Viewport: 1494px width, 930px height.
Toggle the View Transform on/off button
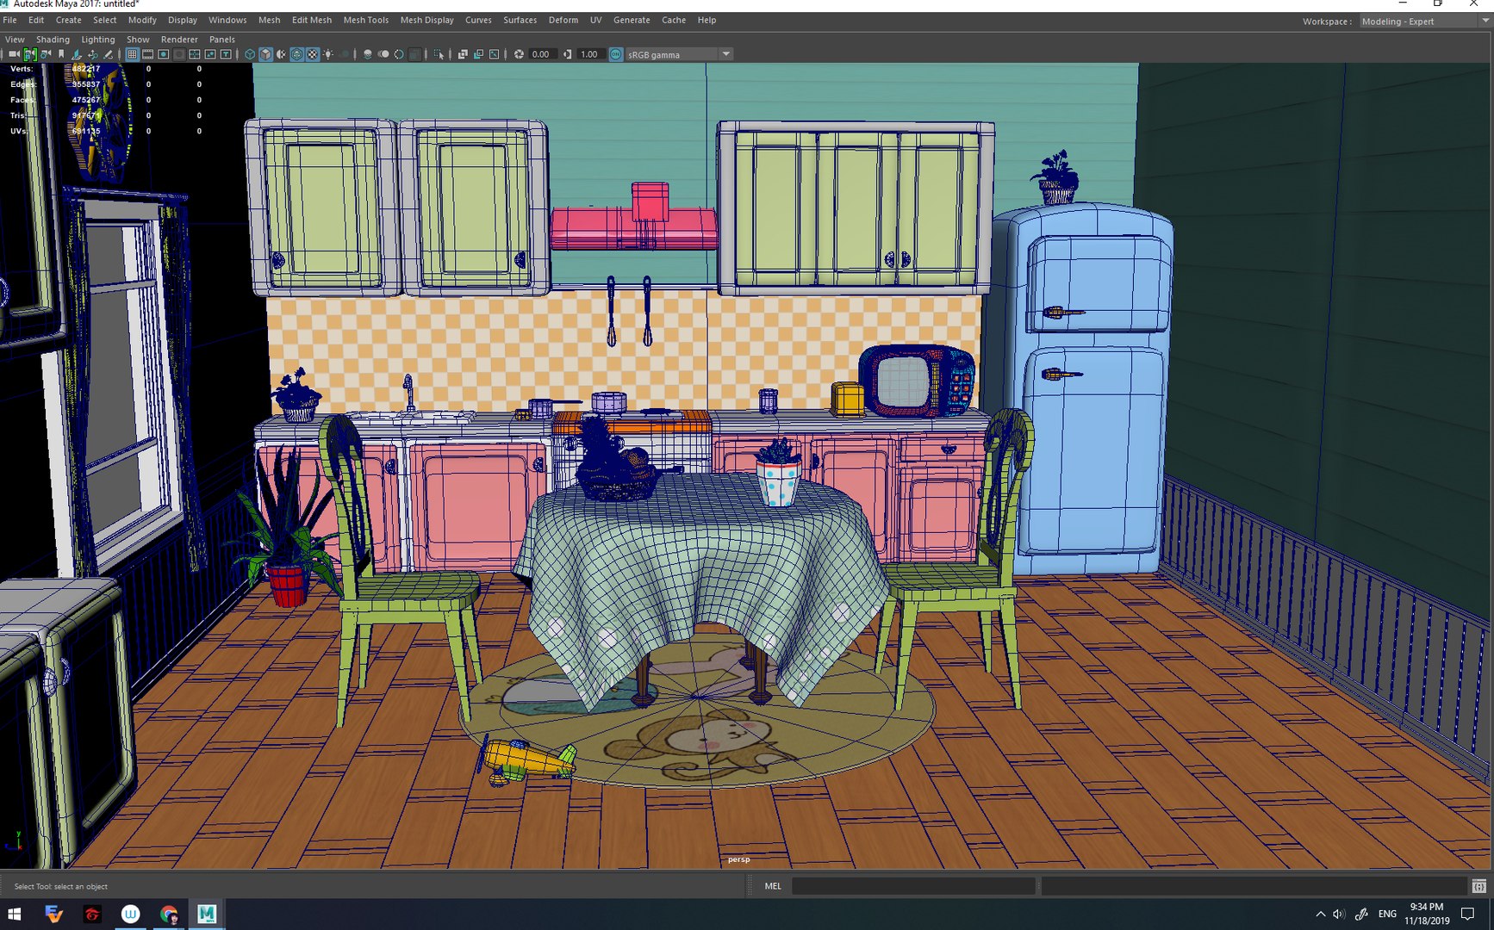tap(615, 54)
